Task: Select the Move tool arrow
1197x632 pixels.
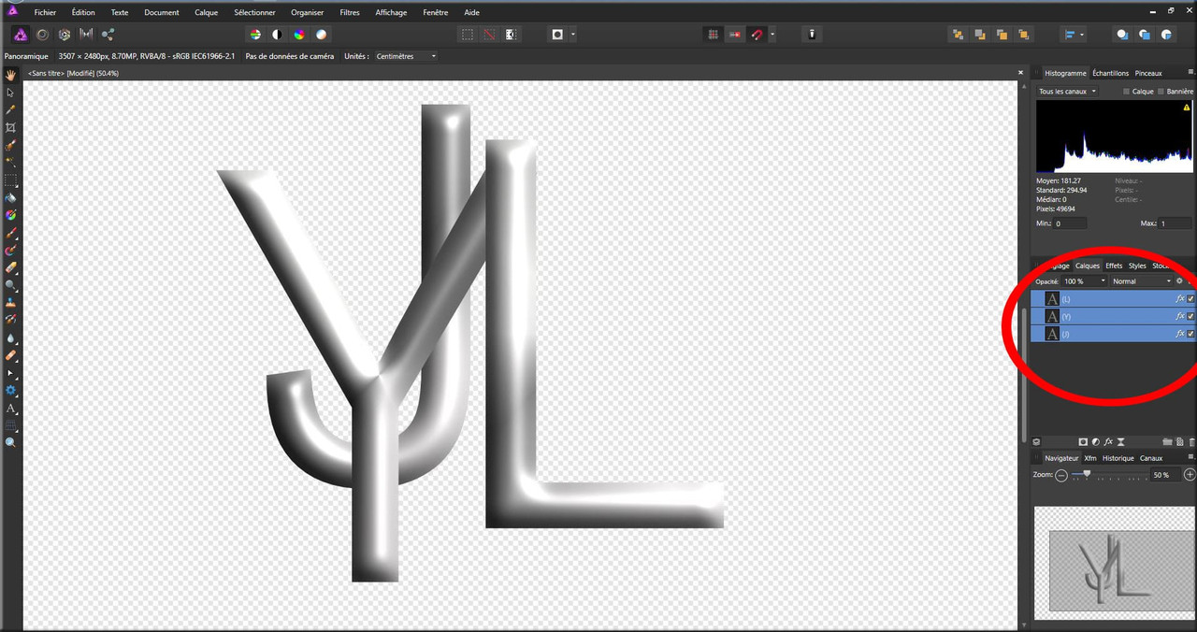Action: coord(11,93)
